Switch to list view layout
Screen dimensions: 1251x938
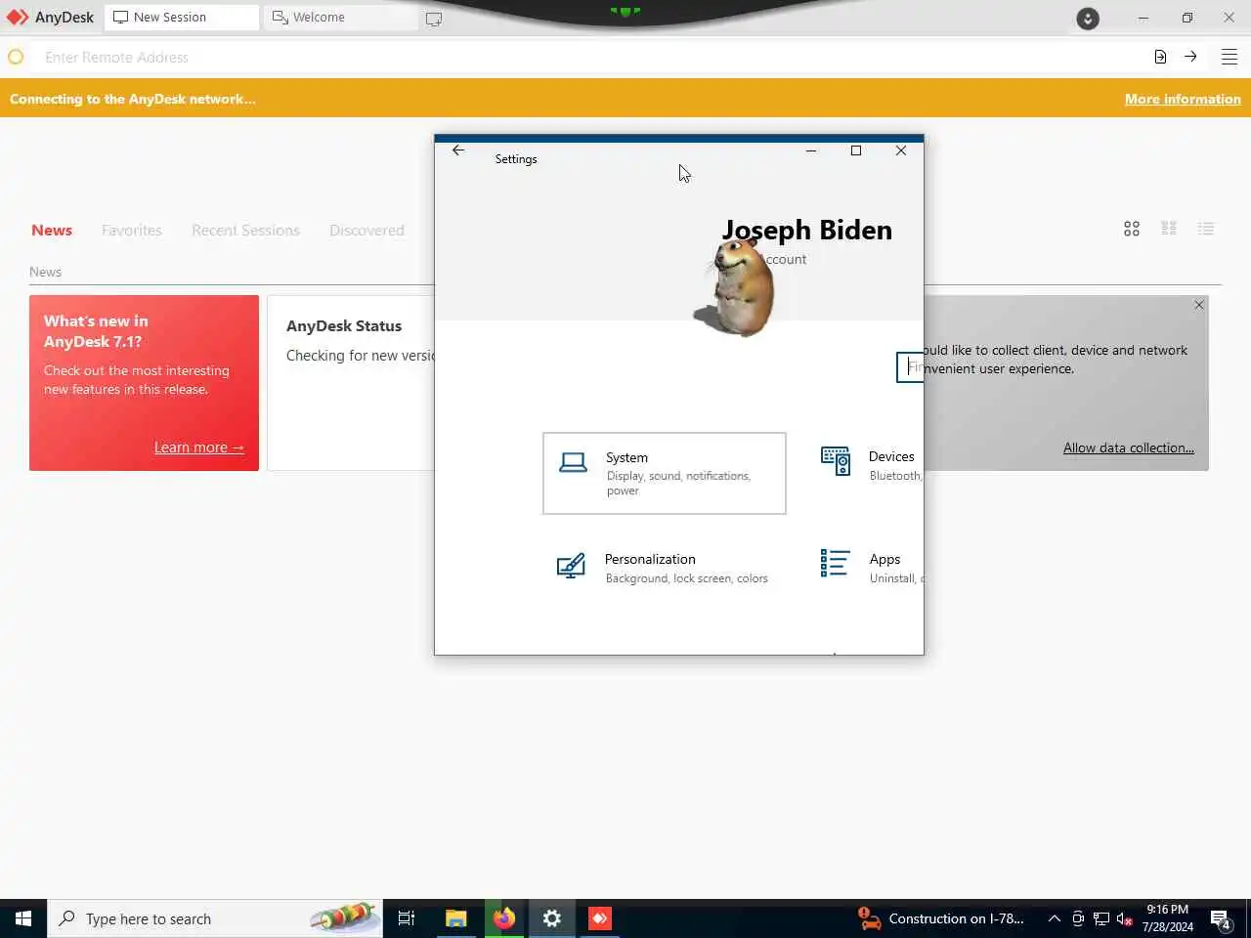coord(1206,229)
